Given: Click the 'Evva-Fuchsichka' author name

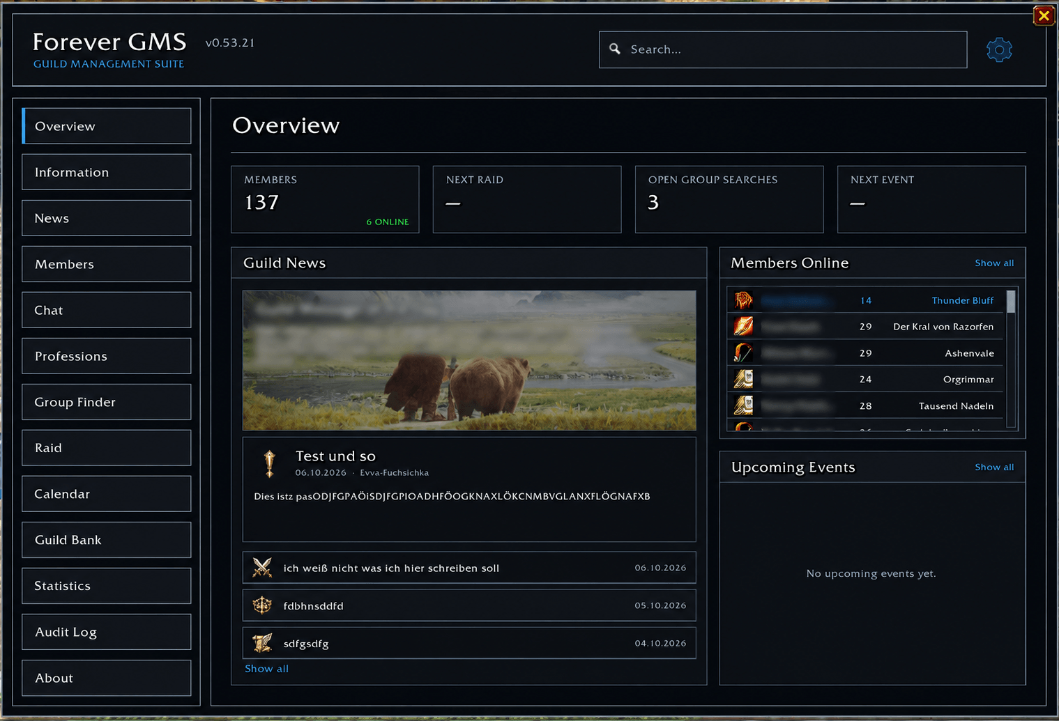Looking at the screenshot, I should pos(395,472).
